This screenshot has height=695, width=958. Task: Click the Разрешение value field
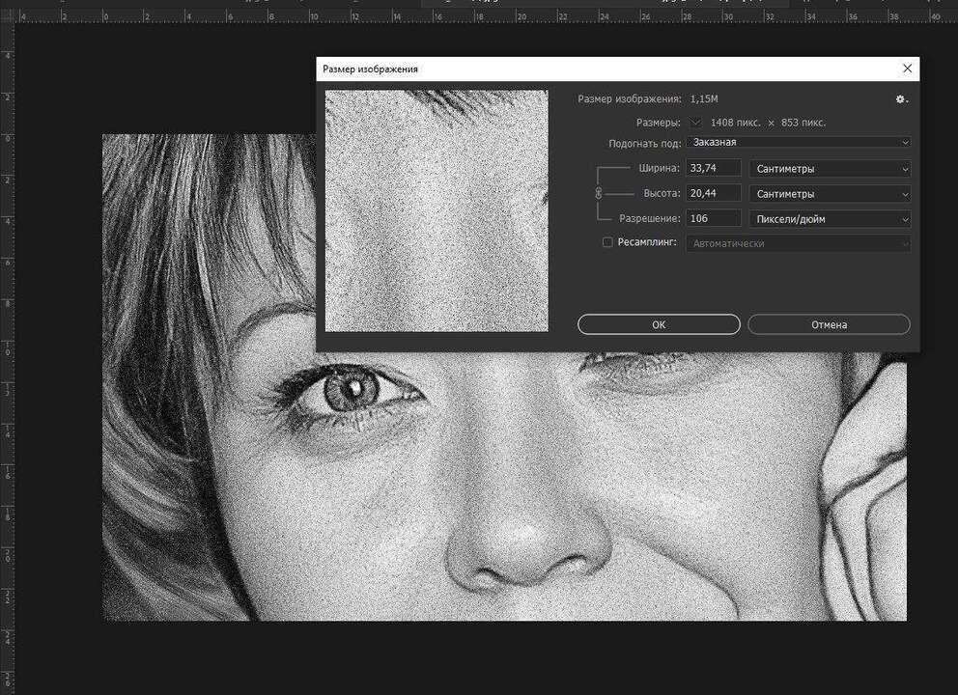pos(713,219)
